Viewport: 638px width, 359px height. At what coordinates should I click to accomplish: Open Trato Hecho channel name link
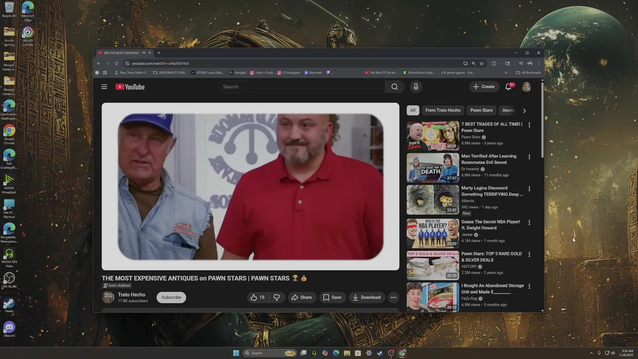(132, 295)
